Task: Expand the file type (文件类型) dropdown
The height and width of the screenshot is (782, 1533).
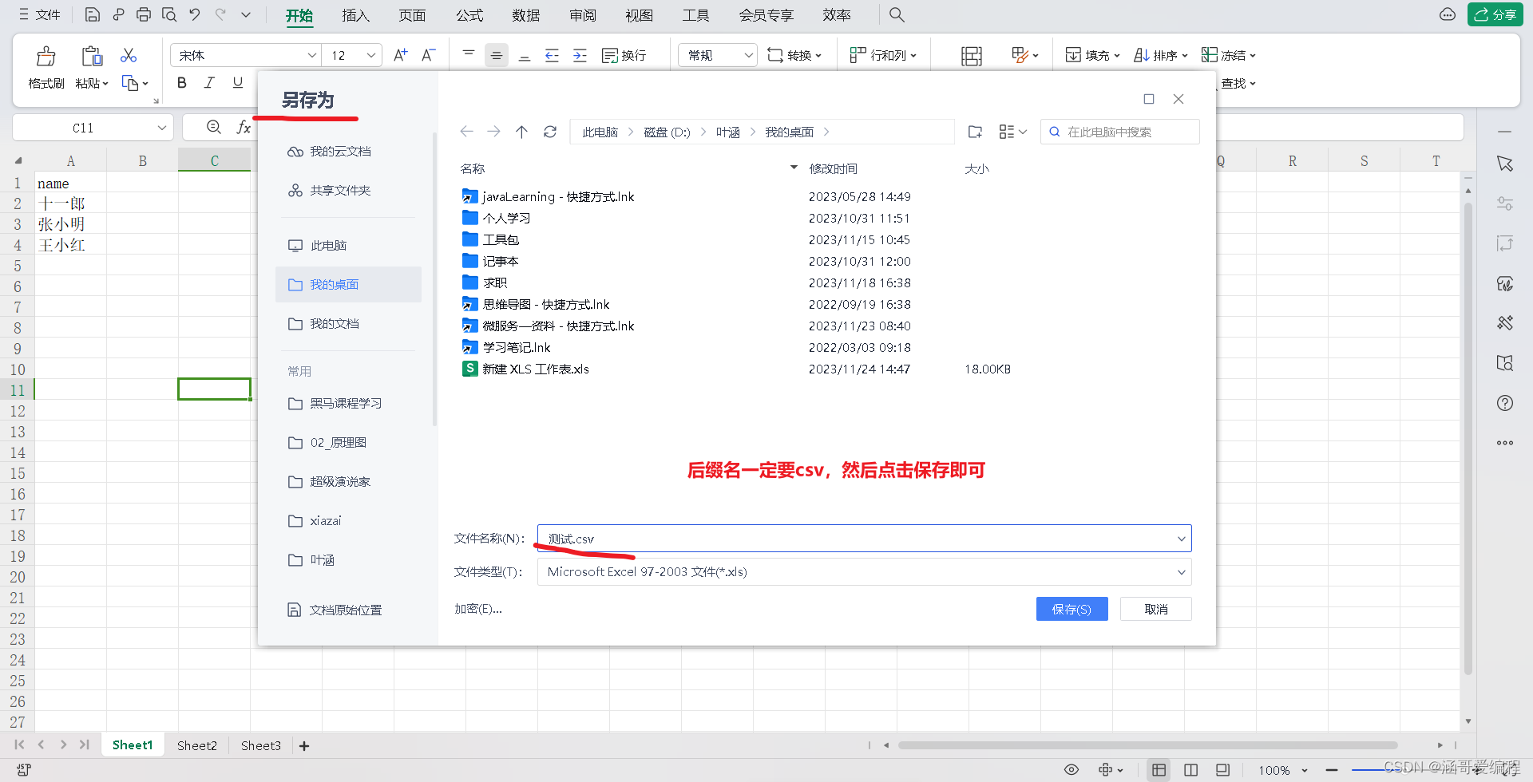Action: (x=1181, y=572)
